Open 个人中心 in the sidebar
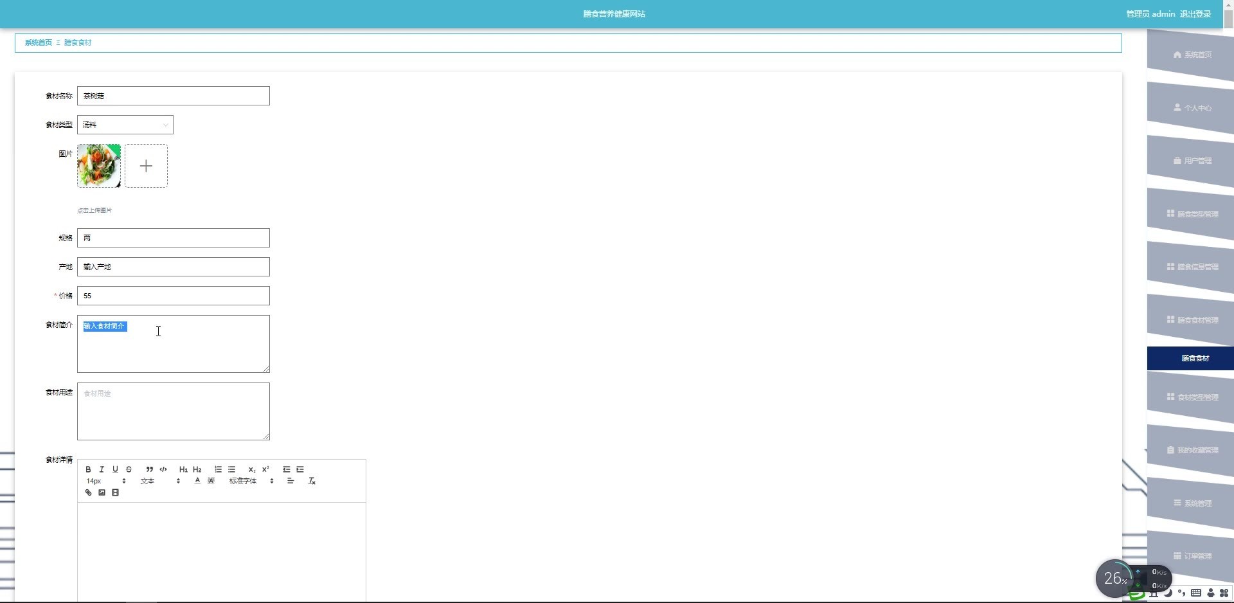Screen dimensions: 1234x603 click(1192, 108)
